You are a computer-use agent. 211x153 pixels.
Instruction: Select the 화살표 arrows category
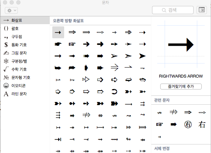(25, 20)
